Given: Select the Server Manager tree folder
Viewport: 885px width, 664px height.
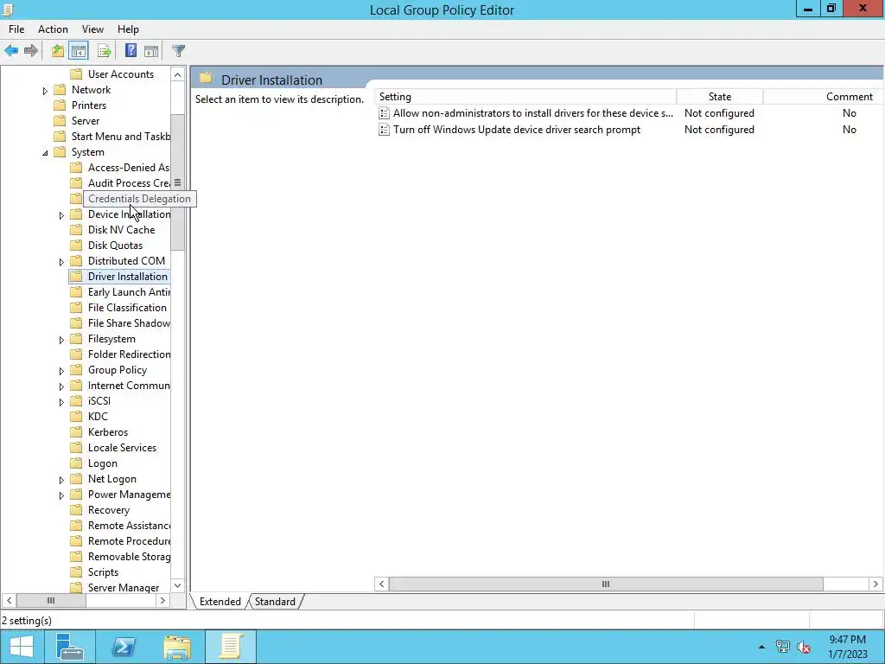Looking at the screenshot, I should 124,588.
